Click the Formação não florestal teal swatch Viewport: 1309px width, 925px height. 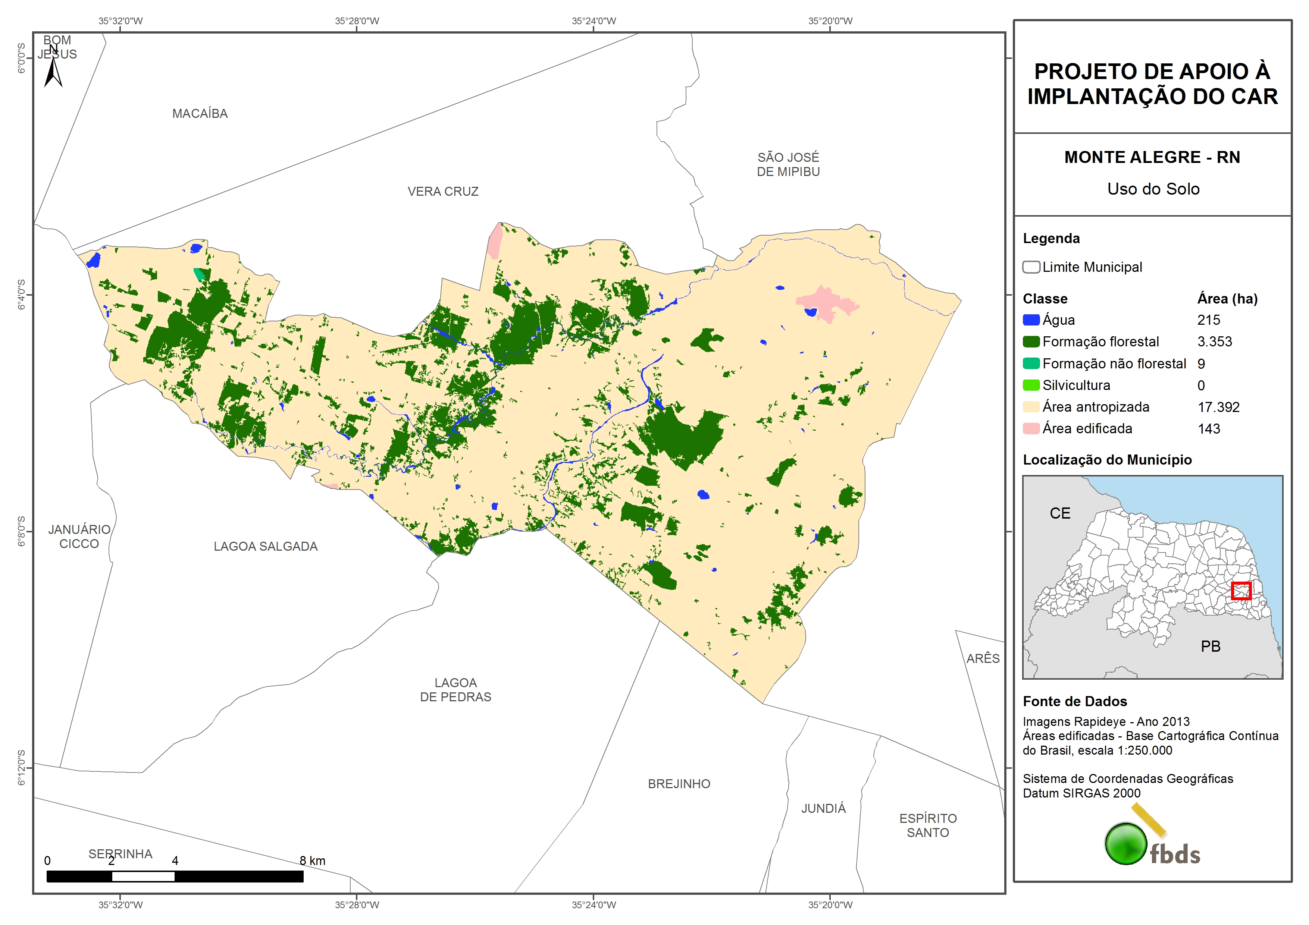pos(1031,364)
